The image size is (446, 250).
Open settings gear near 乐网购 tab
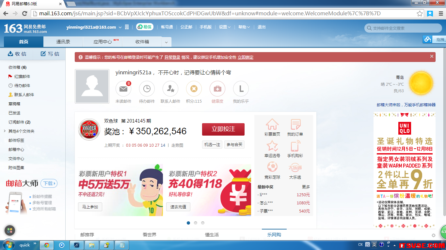[434, 235]
